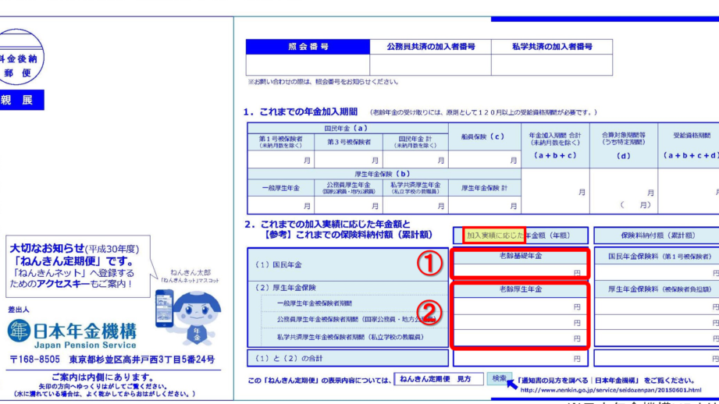Click the yellow highlighted 加入実績に応じた label
The width and height of the screenshot is (719, 404).
[x=493, y=235]
